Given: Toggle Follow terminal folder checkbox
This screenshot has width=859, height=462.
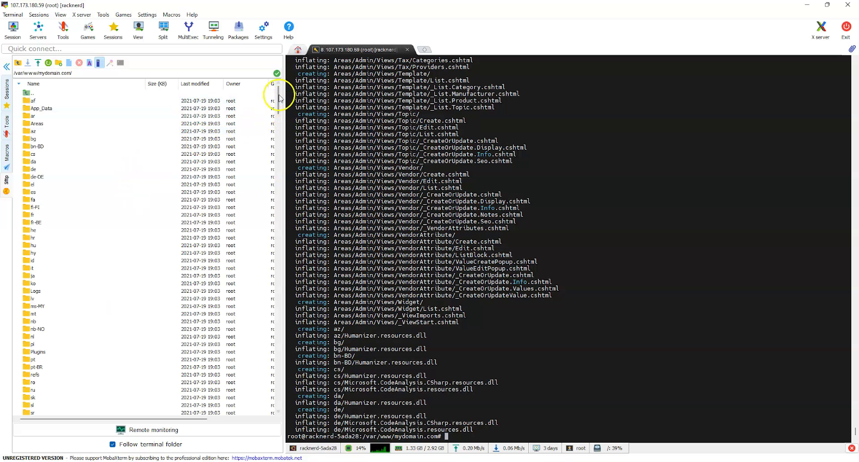Looking at the screenshot, I should [112, 444].
